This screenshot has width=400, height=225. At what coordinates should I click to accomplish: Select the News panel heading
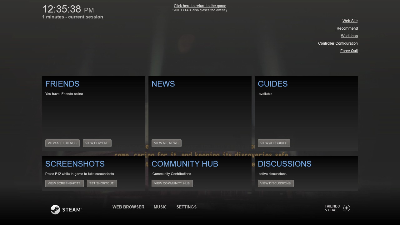[163, 84]
